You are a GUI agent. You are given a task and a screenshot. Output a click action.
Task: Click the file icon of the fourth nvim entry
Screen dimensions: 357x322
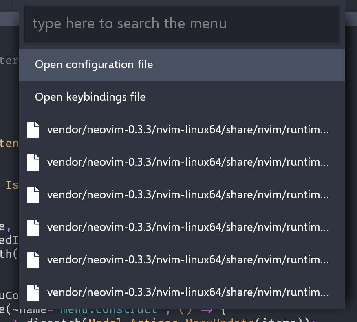(33, 227)
